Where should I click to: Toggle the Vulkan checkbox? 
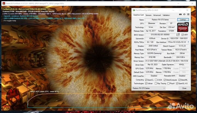tap(146, 83)
